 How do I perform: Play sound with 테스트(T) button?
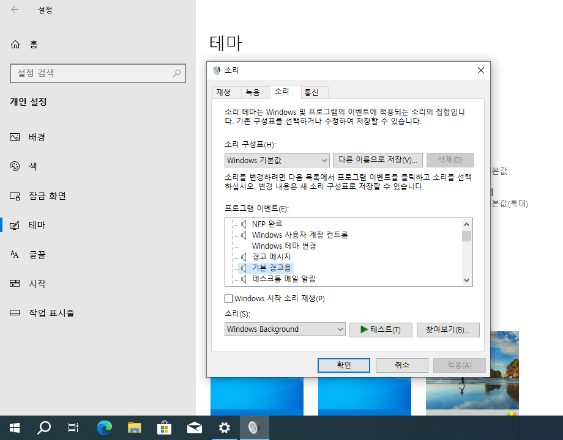point(381,329)
